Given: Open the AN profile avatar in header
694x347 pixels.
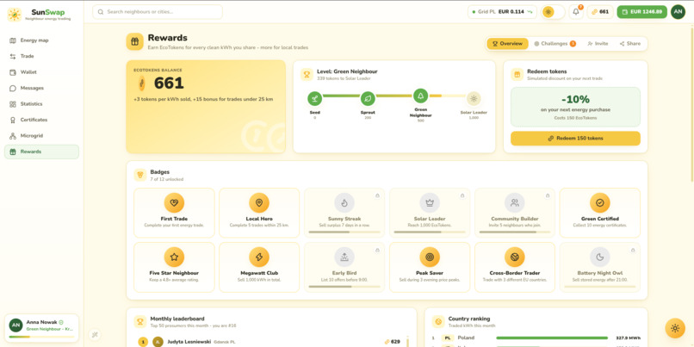Looking at the screenshot, I should coord(678,12).
